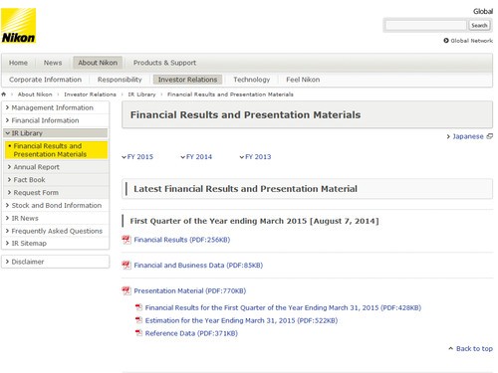Select Financial Results and Presentation Materials sidebar item
The width and height of the screenshot is (498, 373).
(57, 150)
